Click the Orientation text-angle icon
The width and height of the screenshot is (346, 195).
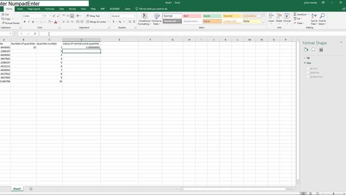(78, 16)
